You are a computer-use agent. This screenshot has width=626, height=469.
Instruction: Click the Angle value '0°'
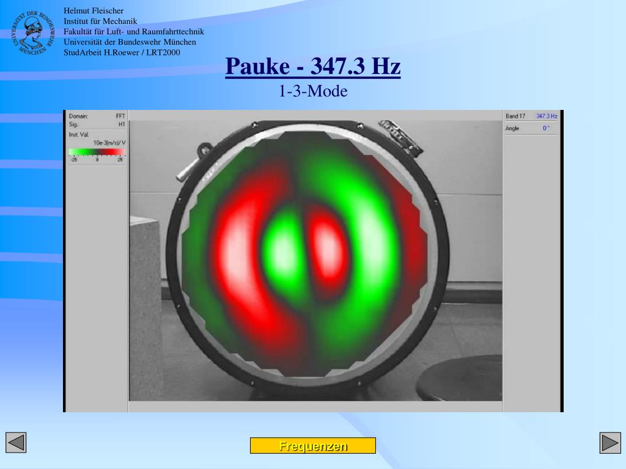[x=546, y=128]
